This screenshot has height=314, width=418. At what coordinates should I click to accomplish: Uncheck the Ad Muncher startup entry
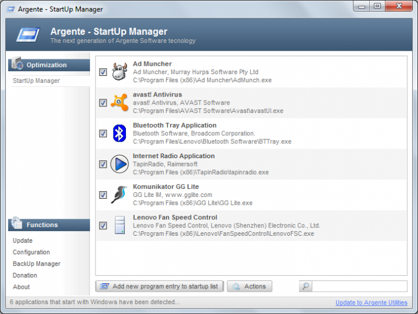(x=103, y=72)
